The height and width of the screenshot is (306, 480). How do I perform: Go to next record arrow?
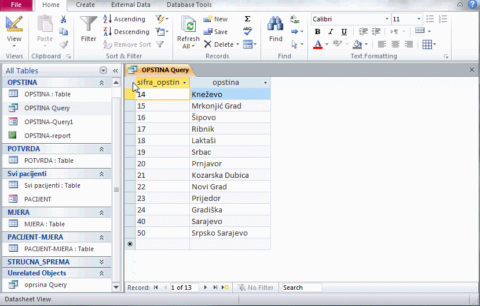[206, 288]
